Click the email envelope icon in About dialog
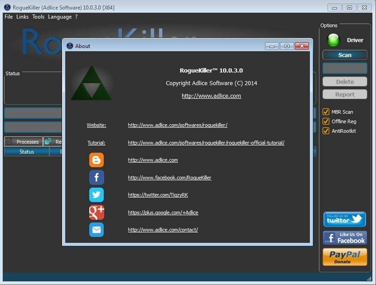Image resolution: width=376 pixels, height=285 pixels. [96, 230]
